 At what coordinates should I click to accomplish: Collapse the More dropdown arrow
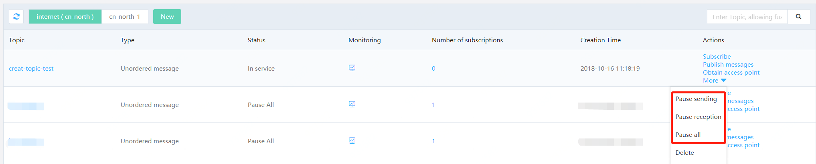click(x=723, y=81)
